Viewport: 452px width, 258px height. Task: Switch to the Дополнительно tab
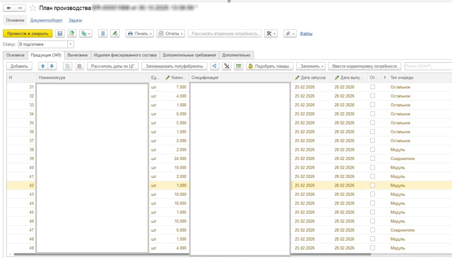point(236,55)
